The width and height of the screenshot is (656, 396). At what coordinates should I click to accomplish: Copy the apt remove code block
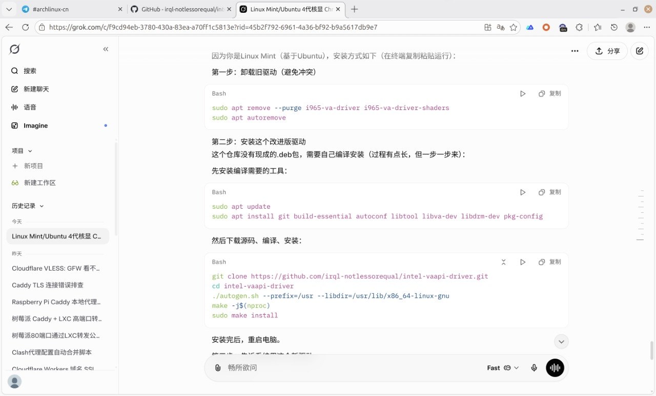click(x=550, y=94)
